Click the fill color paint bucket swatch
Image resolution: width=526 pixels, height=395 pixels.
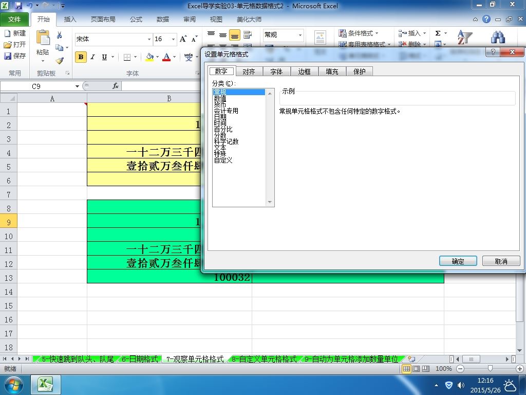pyautogui.click(x=149, y=57)
